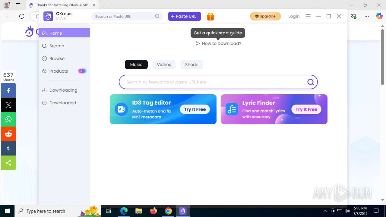Click the OKmusi logo icon
The height and width of the screenshot is (217, 386).
click(x=48, y=16)
